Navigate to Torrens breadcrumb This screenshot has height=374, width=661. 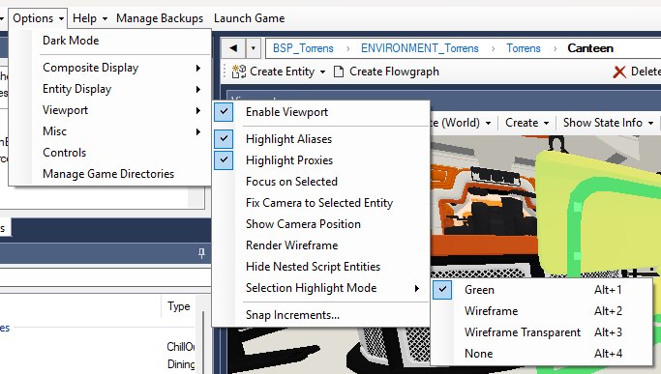524,48
